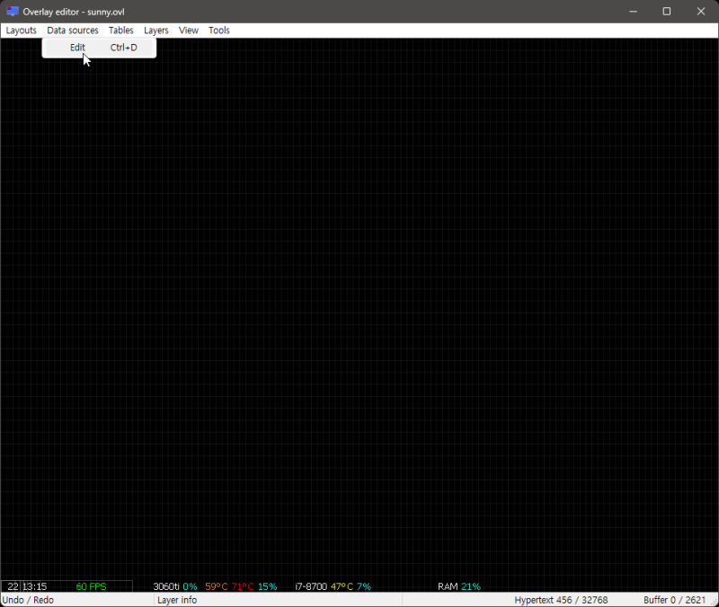Open the View menu
Image resolution: width=719 pixels, height=607 pixels.
coord(188,30)
